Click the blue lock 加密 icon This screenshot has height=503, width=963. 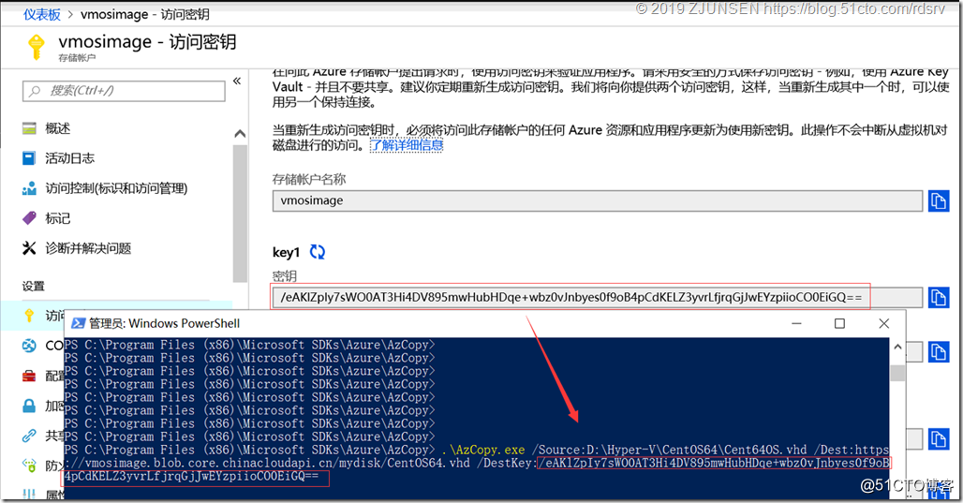click(29, 406)
